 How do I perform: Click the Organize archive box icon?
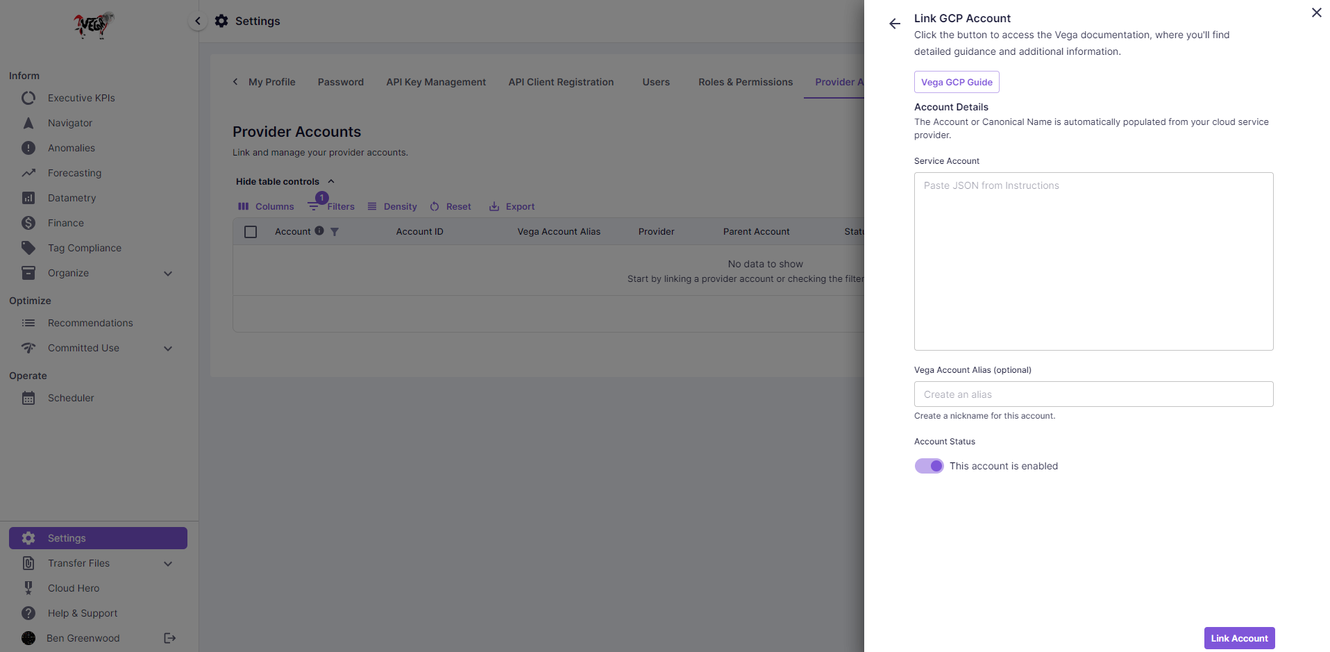click(28, 273)
